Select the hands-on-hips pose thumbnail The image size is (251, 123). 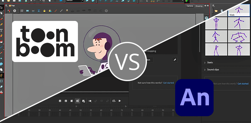216,24
